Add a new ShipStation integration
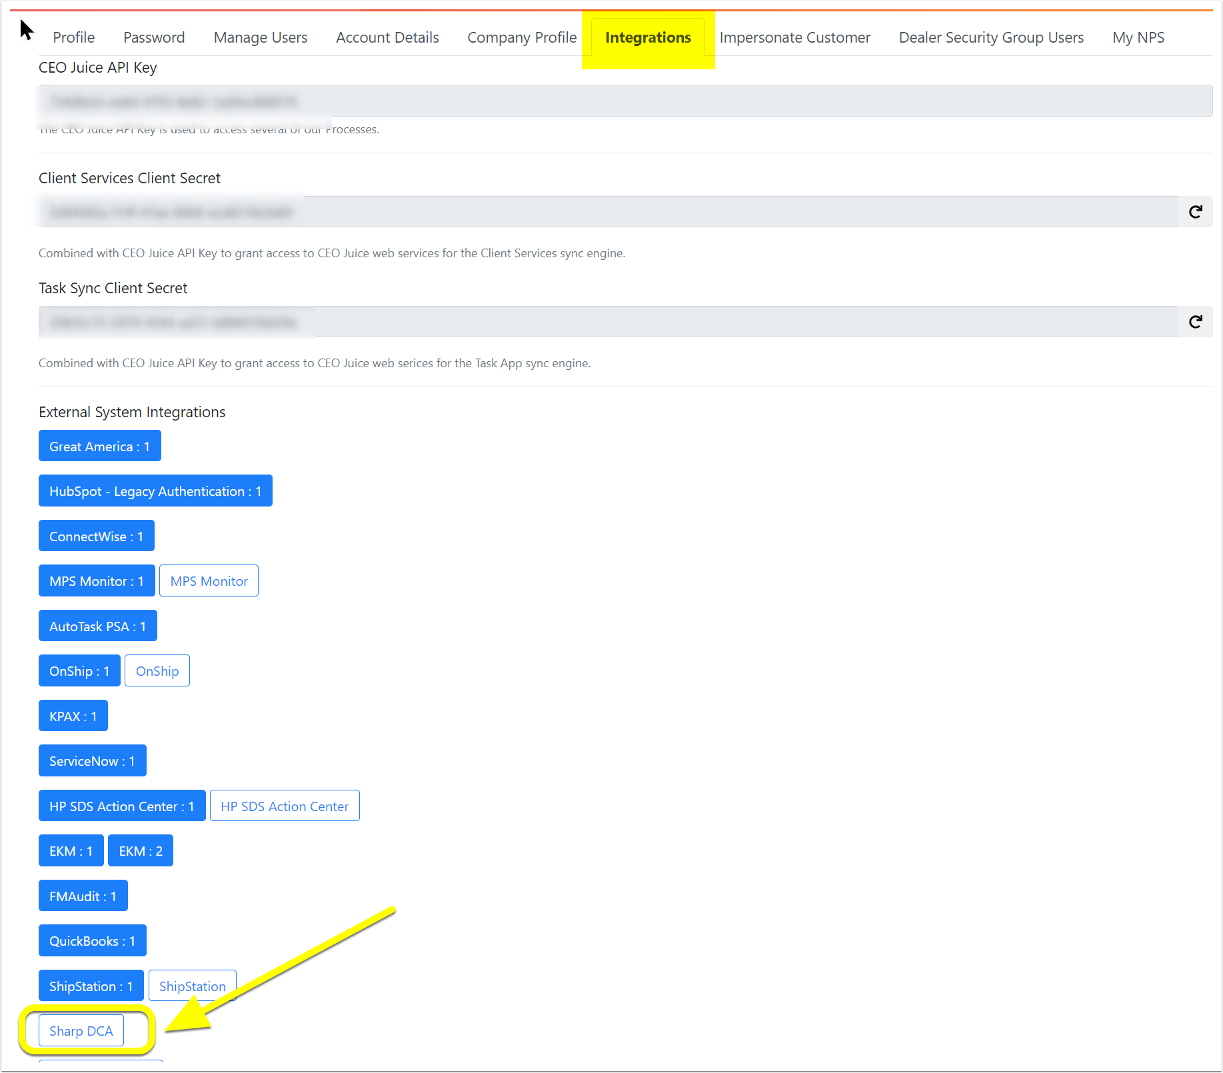The image size is (1223, 1073). [x=193, y=986]
